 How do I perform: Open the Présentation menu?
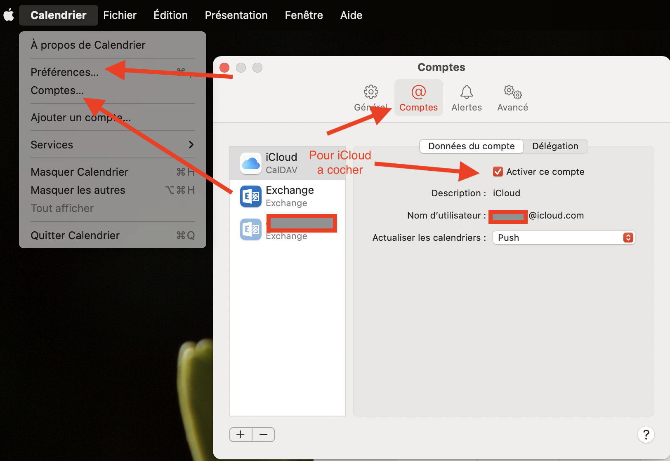pos(236,15)
